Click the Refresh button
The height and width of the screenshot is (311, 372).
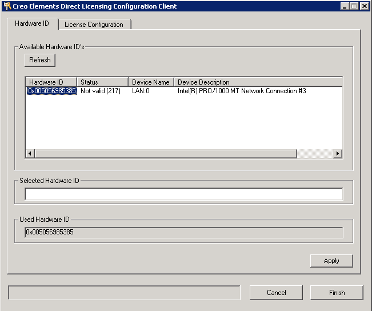coord(40,60)
